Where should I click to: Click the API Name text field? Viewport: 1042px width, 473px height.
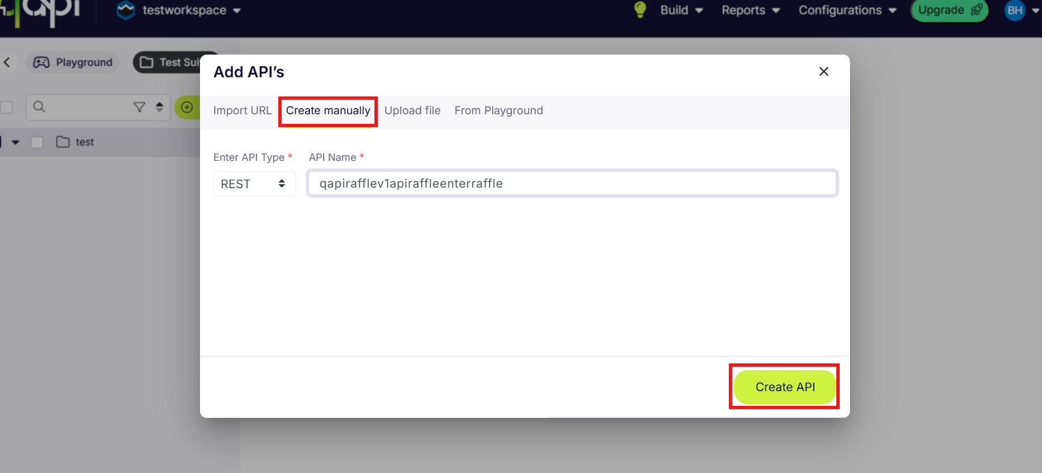click(572, 184)
